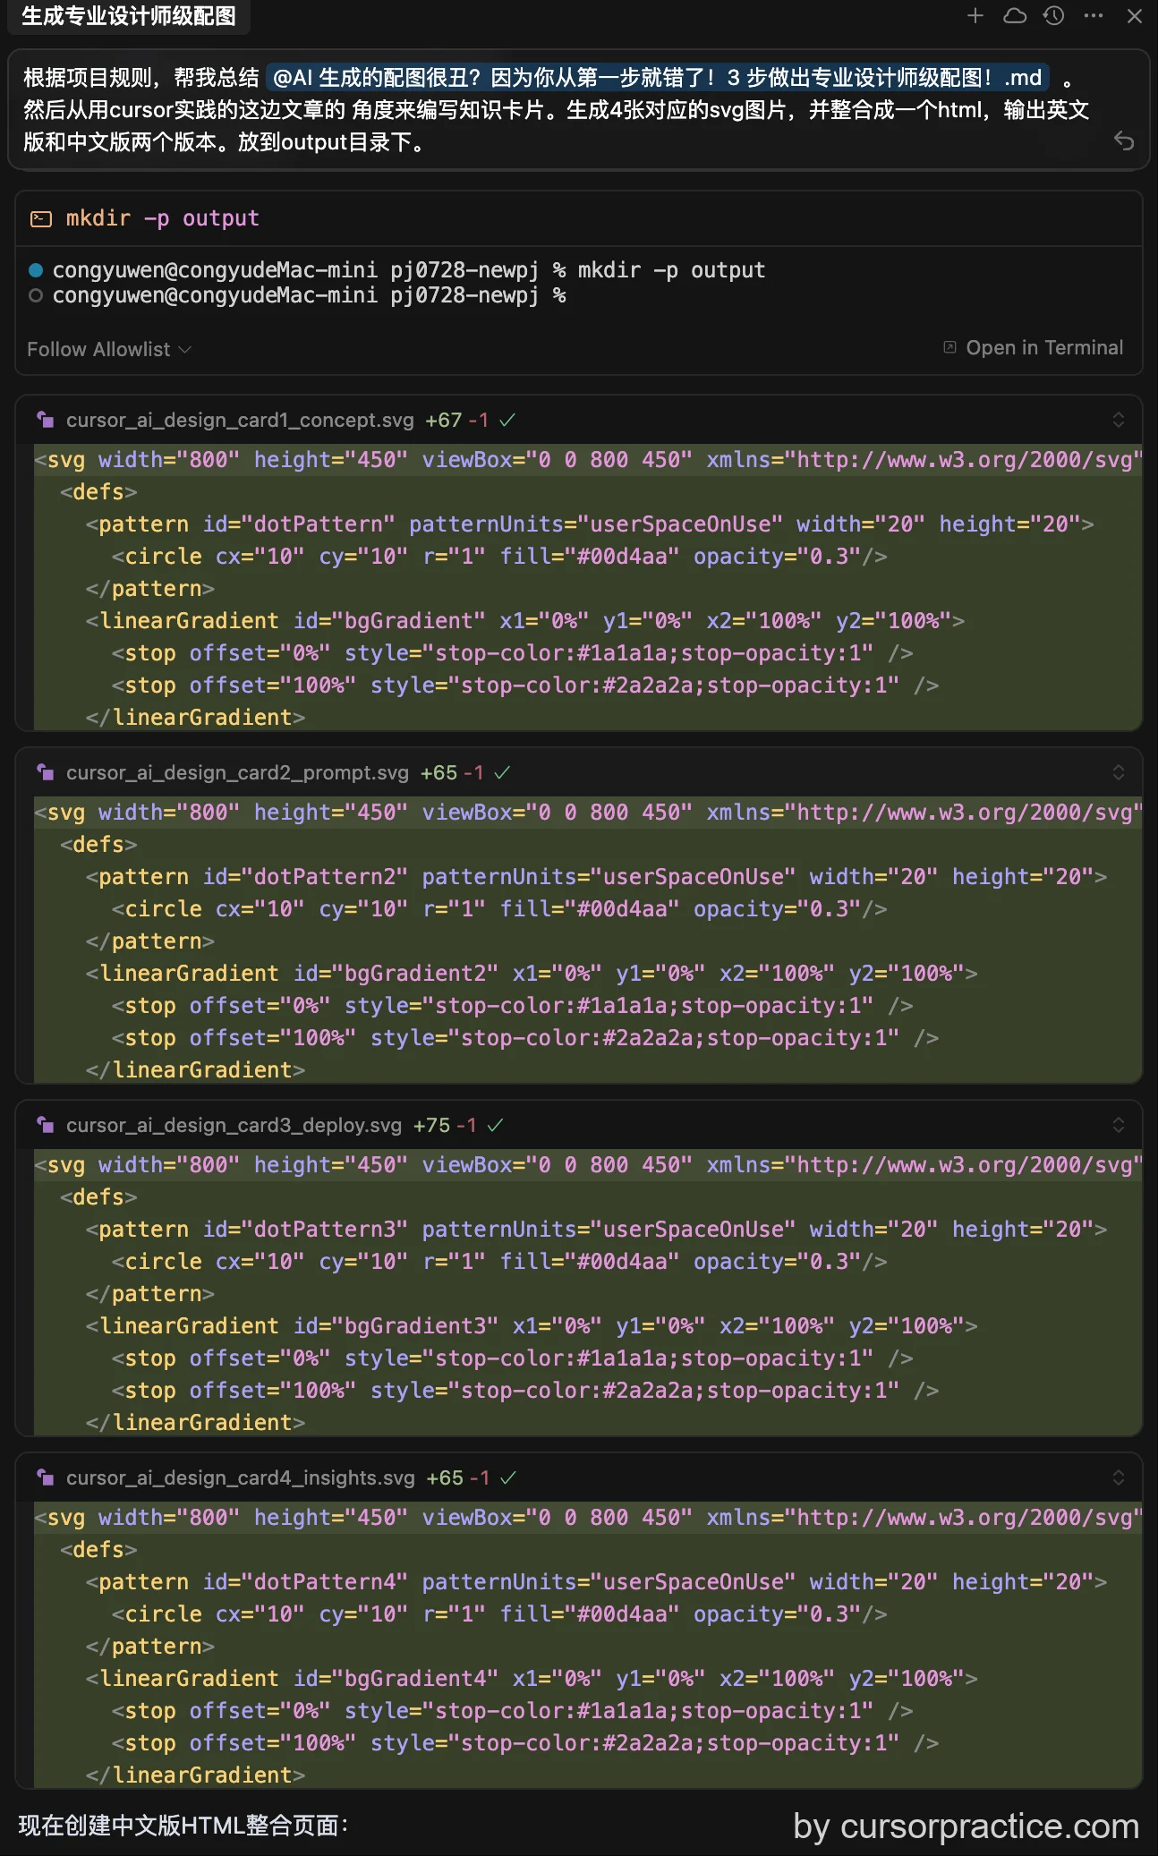1158x1856 pixels.
Task: Expand the card3_deploy.svg code block
Action: pyautogui.click(x=1119, y=1125)
